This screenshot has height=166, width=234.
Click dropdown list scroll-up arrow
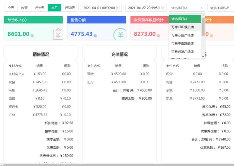click(x=203, y=16)
